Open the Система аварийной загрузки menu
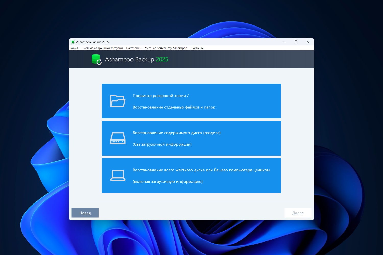The image size is (383, 255). pyautogui.click(x=102, y=48)
